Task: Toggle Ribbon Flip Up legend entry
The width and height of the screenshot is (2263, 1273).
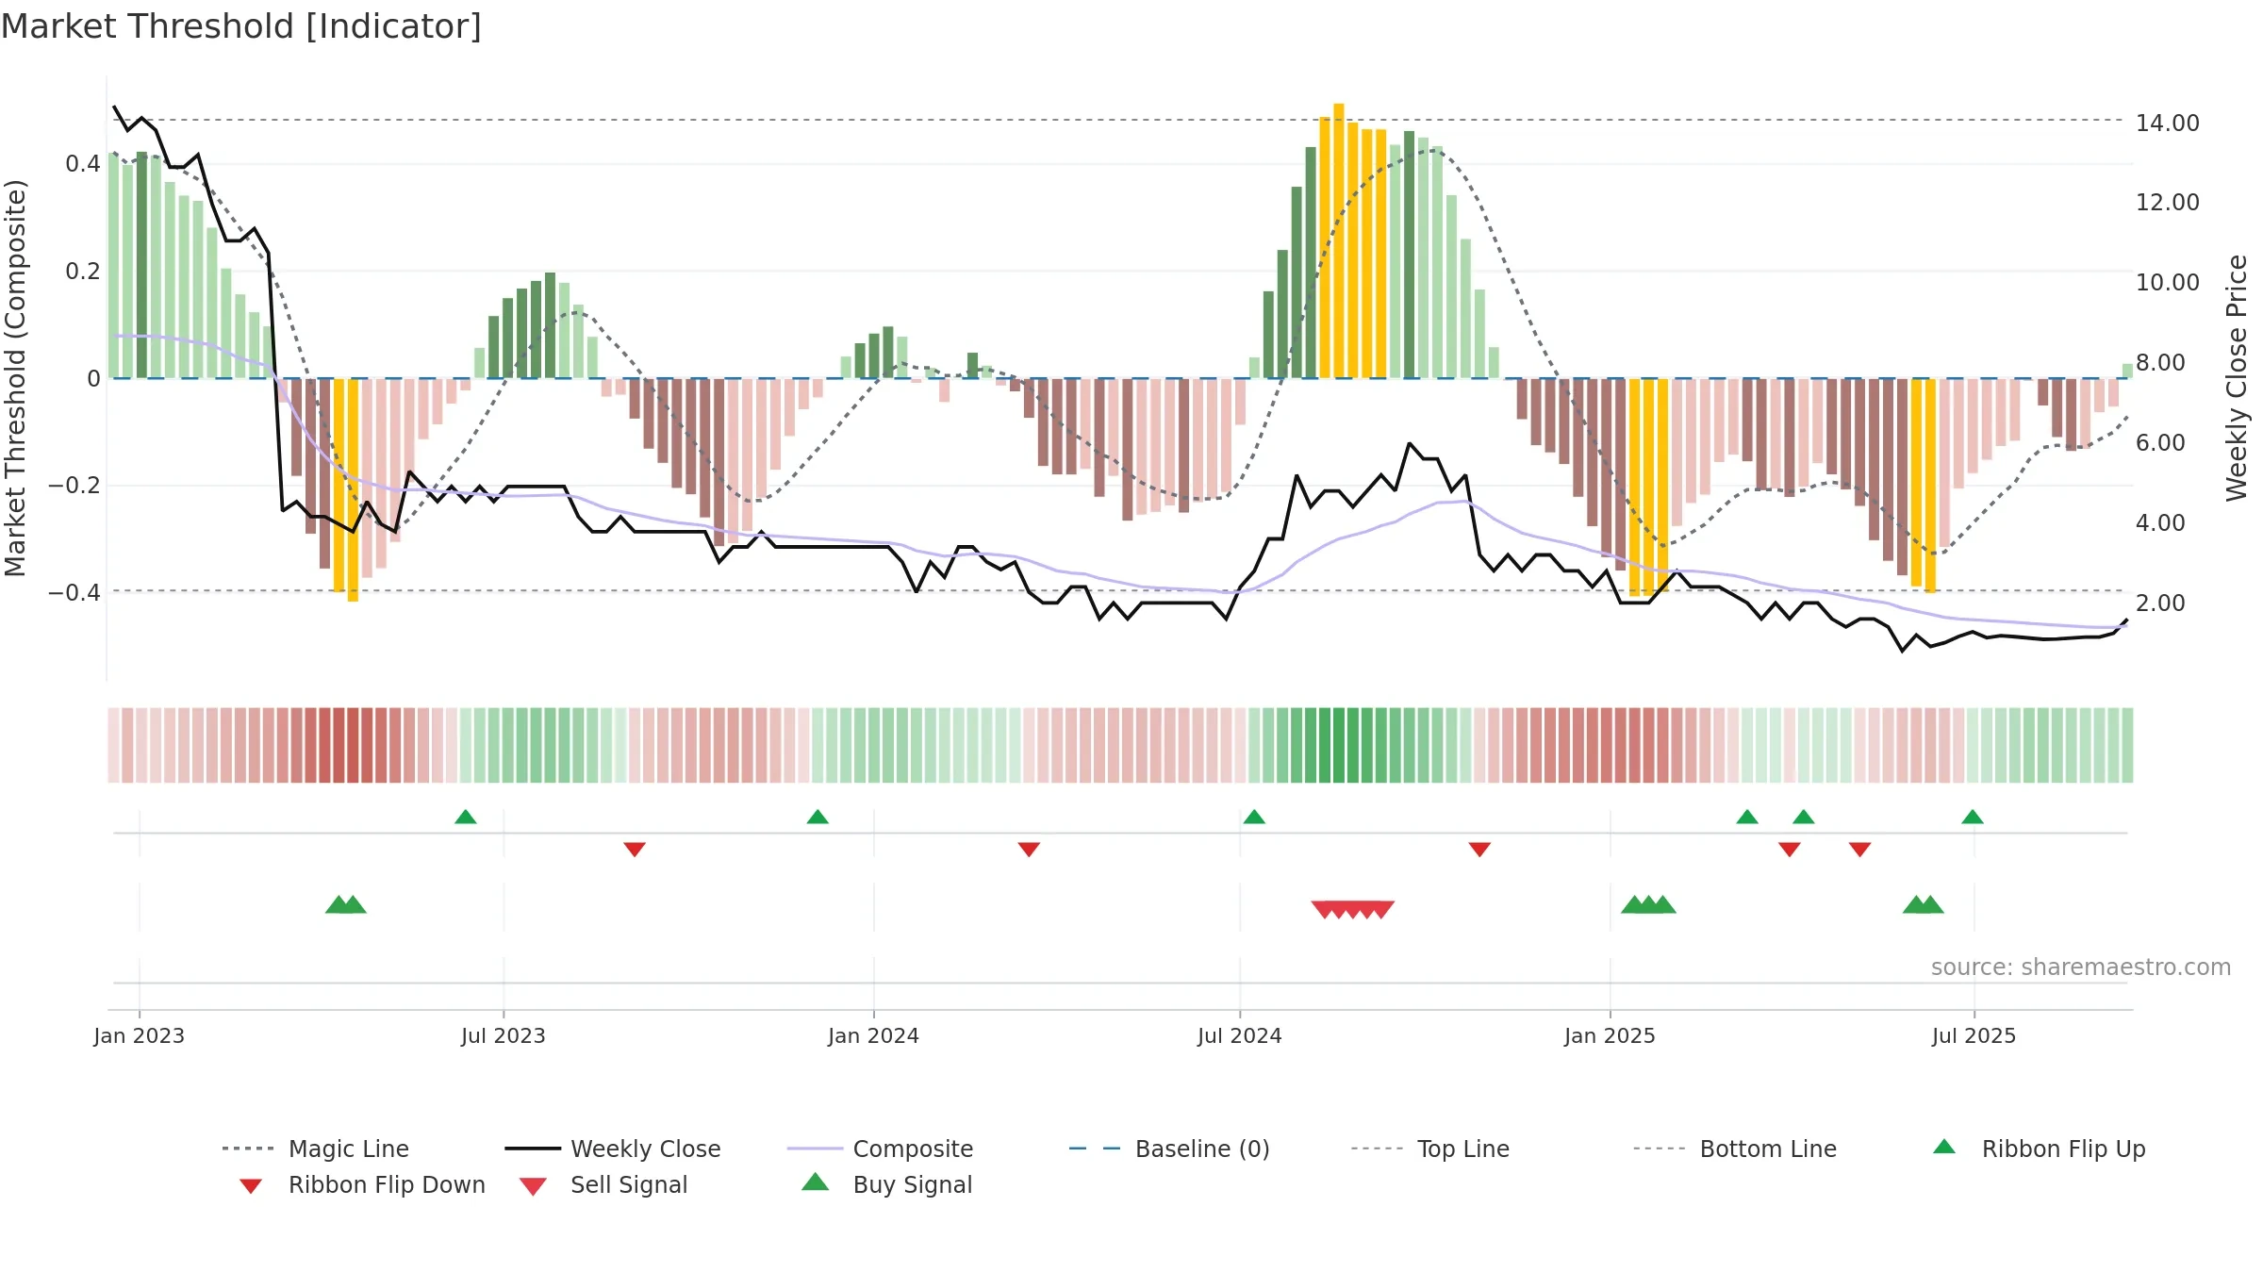Action: [2040, 1149]
